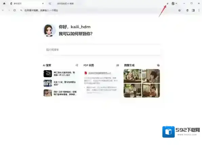Open the shield protection icon
The height and width of the screenshot is (145, 202).
[187, 10]
